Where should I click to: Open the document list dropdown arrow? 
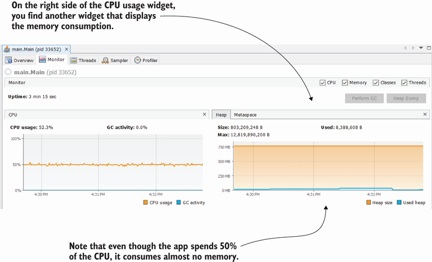point(421,48)
